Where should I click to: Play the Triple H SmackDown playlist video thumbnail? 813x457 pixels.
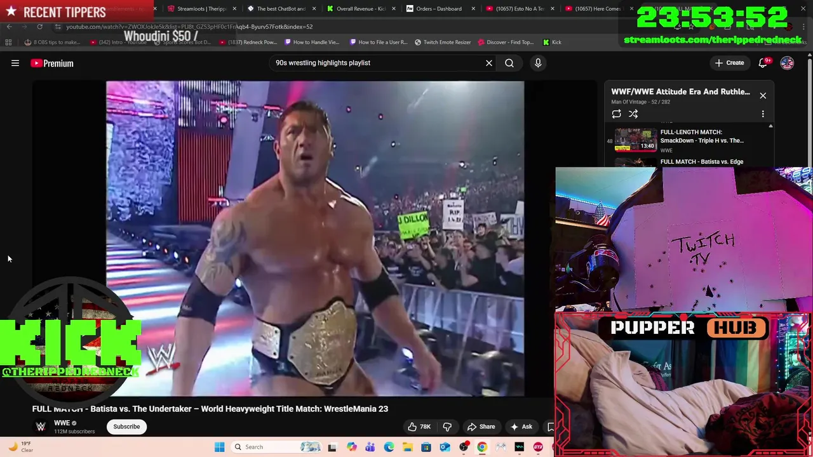[636, 140]
